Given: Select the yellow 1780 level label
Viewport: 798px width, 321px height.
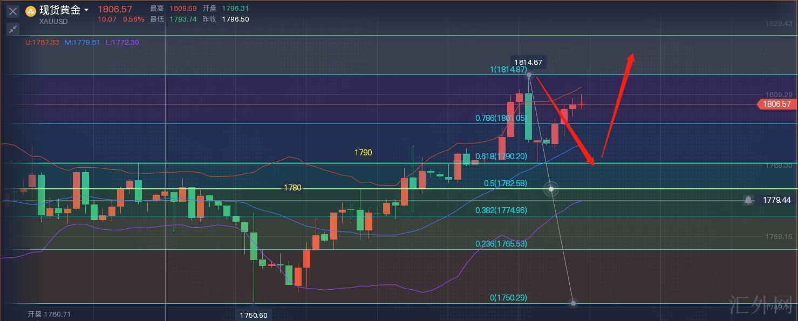Looking at the screenshot, I should coord(292,188).
